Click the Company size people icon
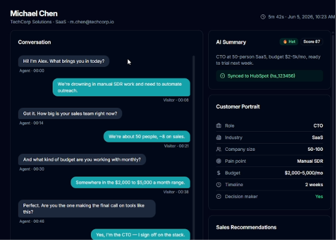This screenshot has height=240, width=336. click(x=219, y=149)
